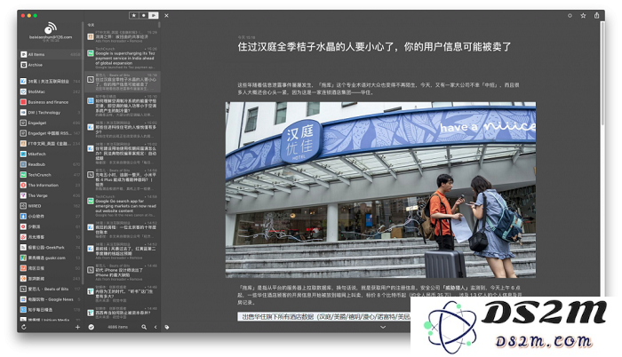Click the account RSS logo icon

click(51, 28)
